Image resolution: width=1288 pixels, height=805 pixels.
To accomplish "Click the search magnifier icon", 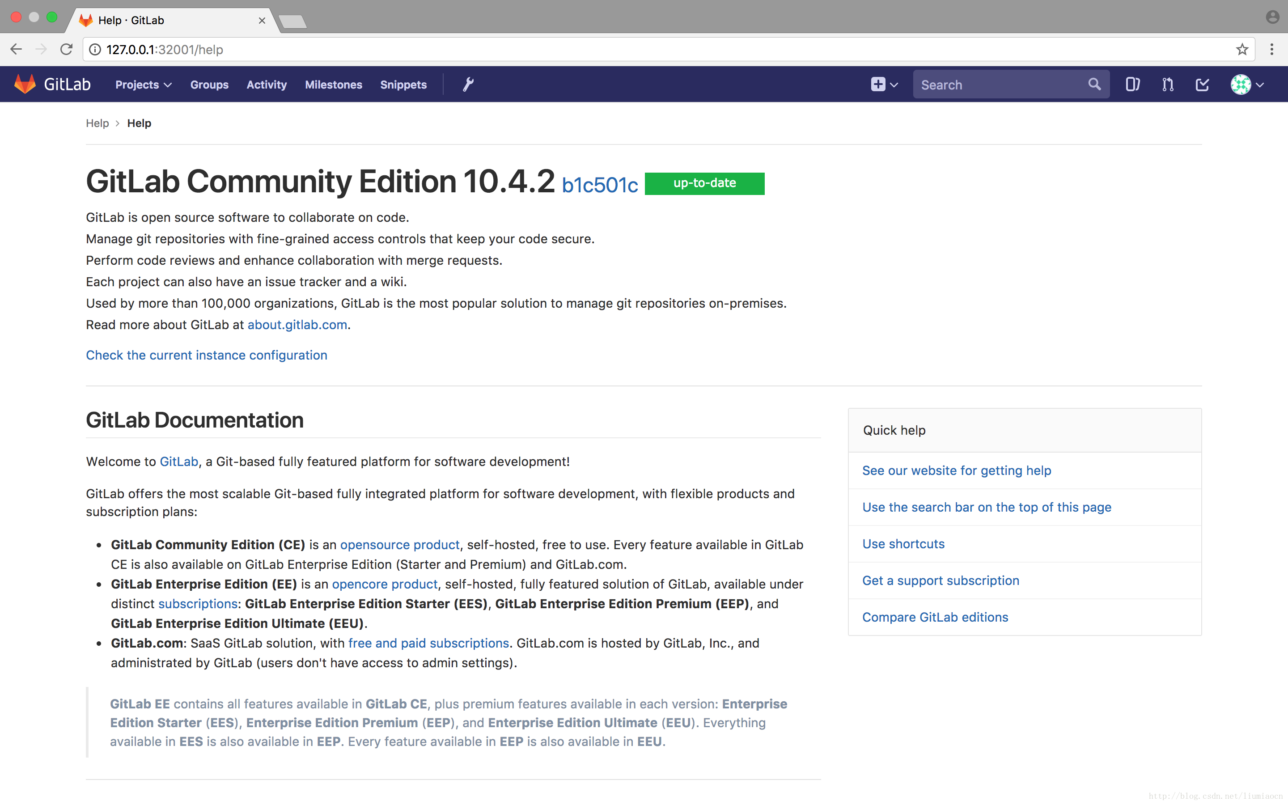I will tap(1094, 84).
